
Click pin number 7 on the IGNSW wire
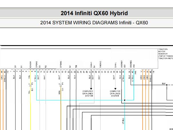click(29, 71)
